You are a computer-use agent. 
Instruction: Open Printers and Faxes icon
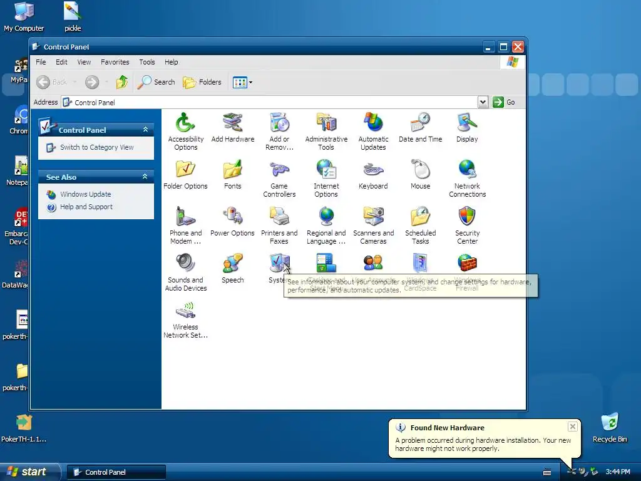tap(280, 225)
